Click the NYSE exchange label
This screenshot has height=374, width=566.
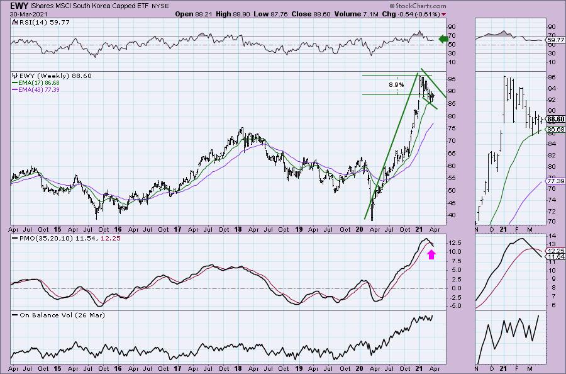click(160, 6)
